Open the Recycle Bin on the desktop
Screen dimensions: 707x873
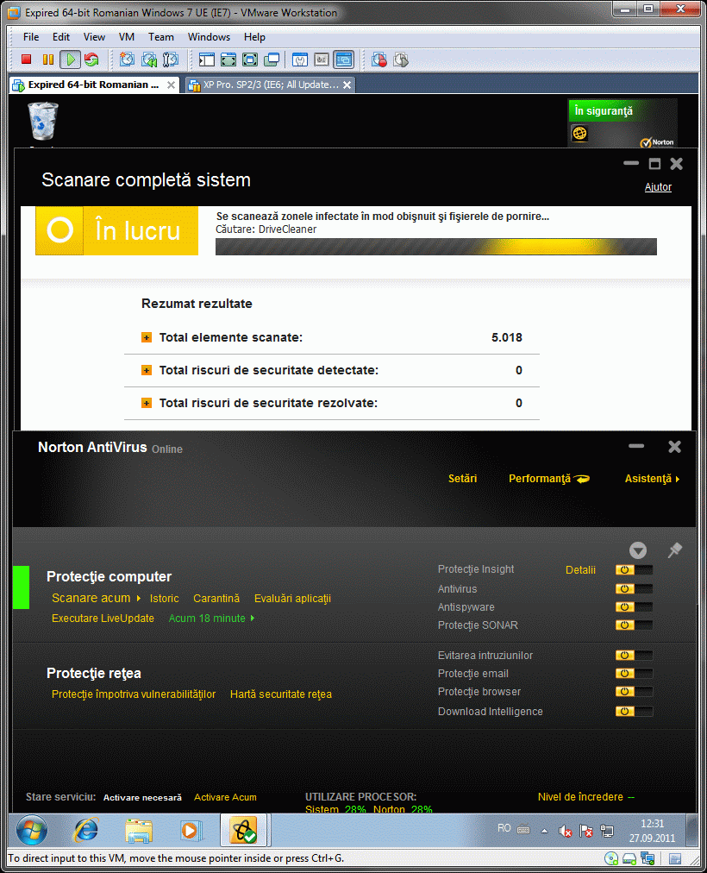(x=43, y=122)
